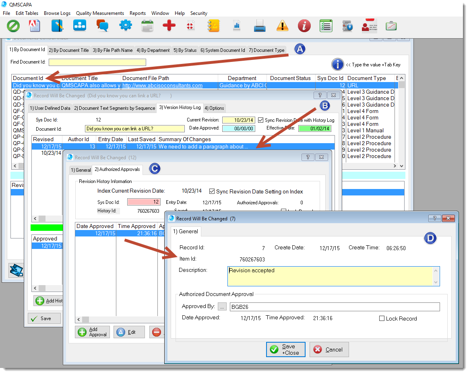
Task: Open the Quality Measurements menu
Action: (x=100, y=13)
